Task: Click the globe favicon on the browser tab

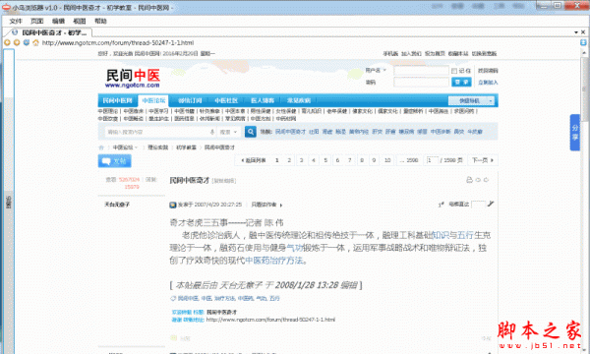Action: click(15, 32)
